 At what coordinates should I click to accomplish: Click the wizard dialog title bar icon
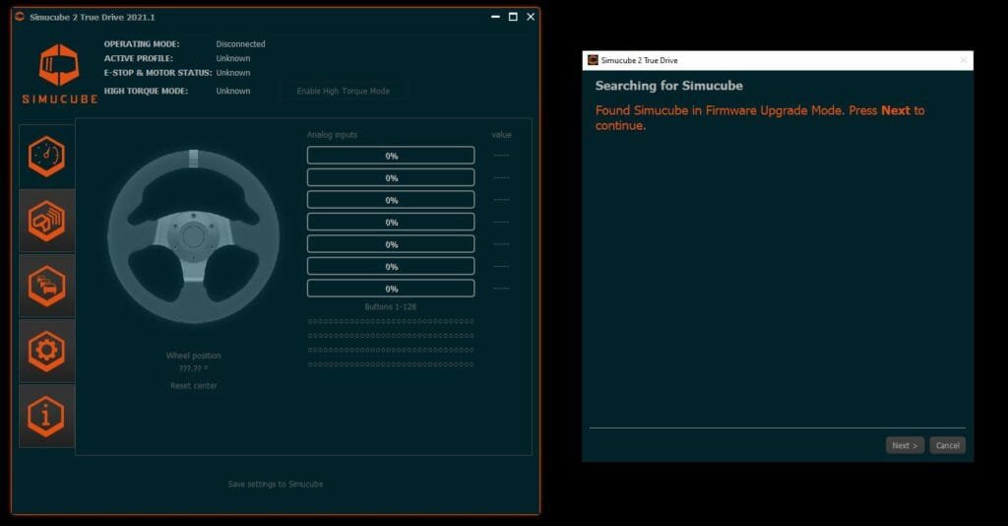point(593,60)
